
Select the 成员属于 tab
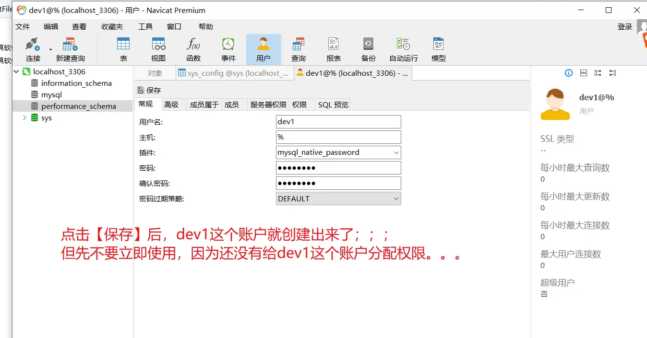[x=204, y=105]
